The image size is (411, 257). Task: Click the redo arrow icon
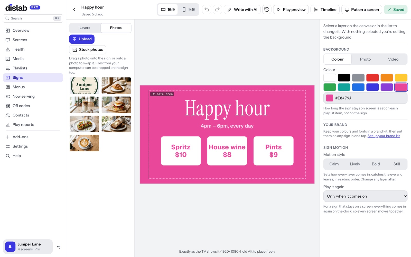click(x=217, y=10)
